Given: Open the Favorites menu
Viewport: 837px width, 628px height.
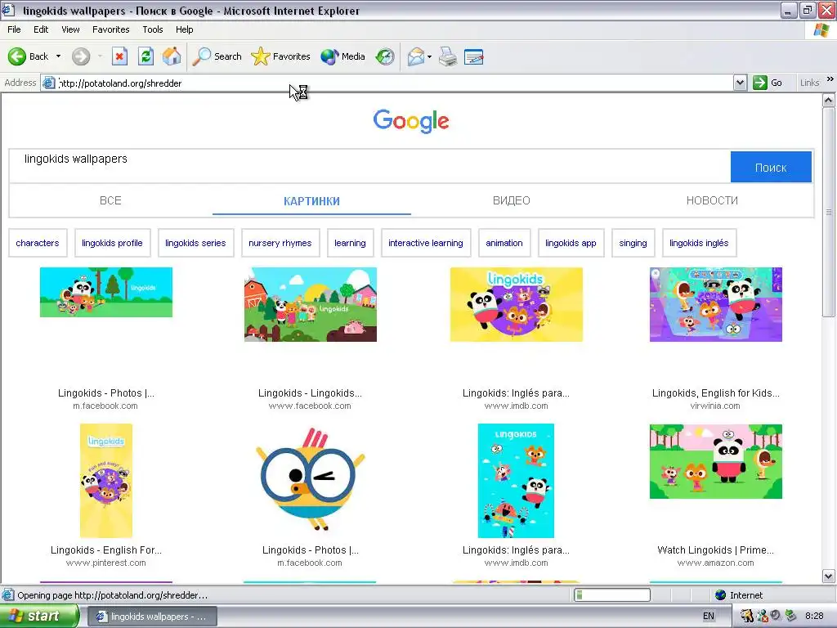Looking at the screenshot, I should point(111,29).
